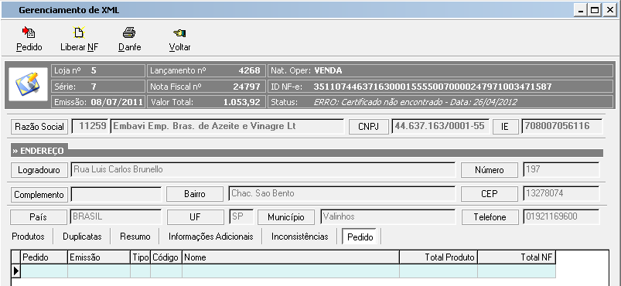This screenshot has height=286, width=621.
Task: Click the CNPJ button
Action: tap(369, 127)
